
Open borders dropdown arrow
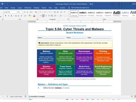[67, 16]
